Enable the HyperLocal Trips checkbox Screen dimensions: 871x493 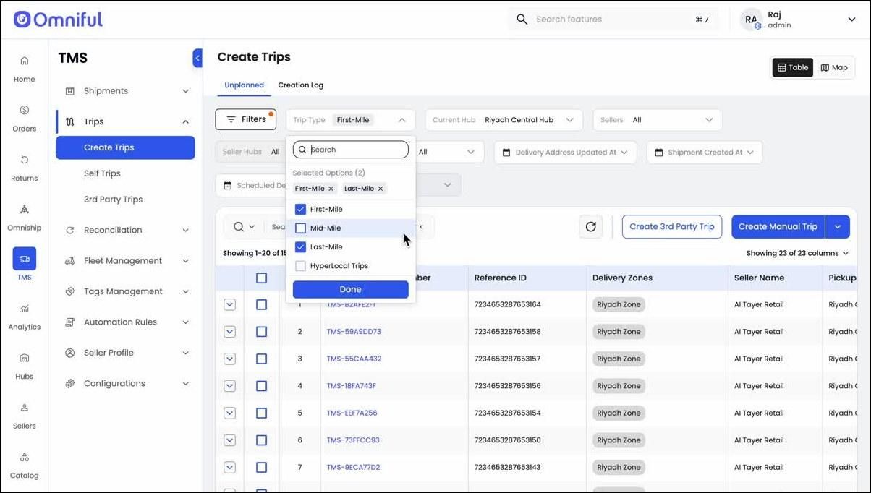tap(301, 265)
